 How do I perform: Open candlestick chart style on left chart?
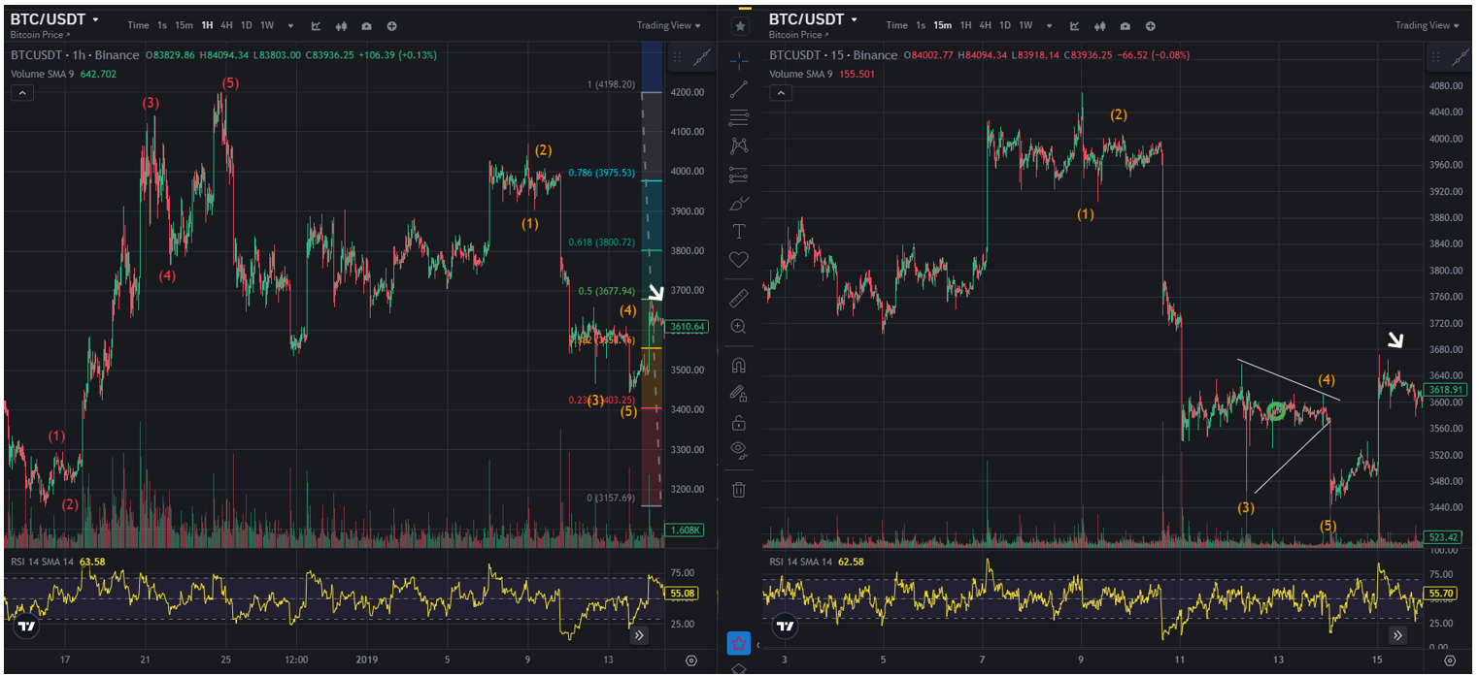point(342,25)
